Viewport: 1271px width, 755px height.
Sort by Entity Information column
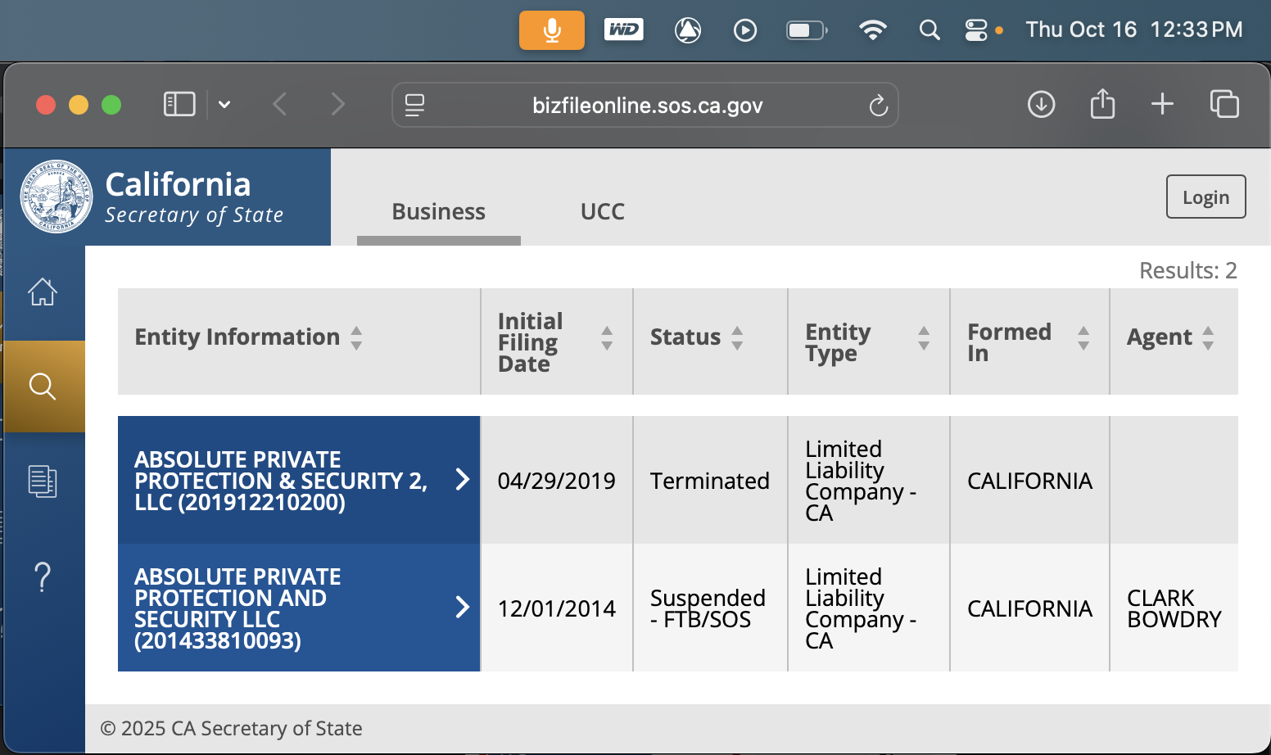click(356, 337)
